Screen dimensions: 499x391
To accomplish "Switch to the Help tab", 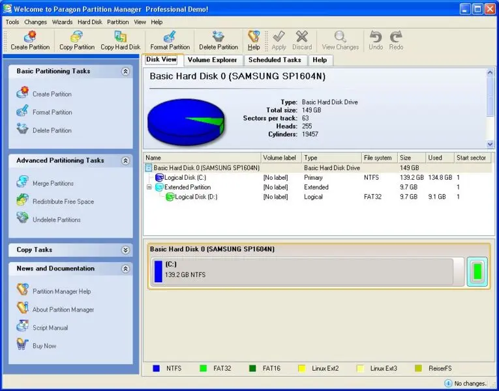I will tap(320, 60).
